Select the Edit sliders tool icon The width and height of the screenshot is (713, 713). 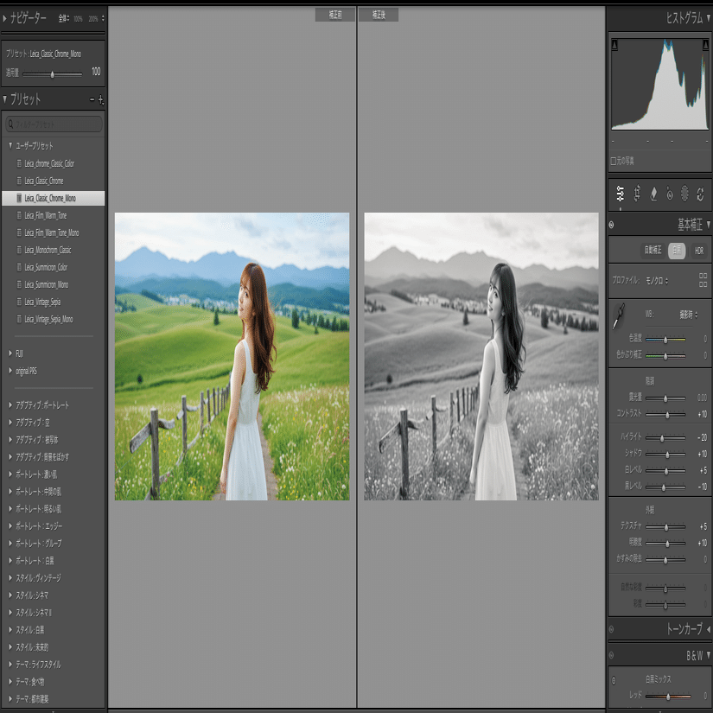point(620,194)
